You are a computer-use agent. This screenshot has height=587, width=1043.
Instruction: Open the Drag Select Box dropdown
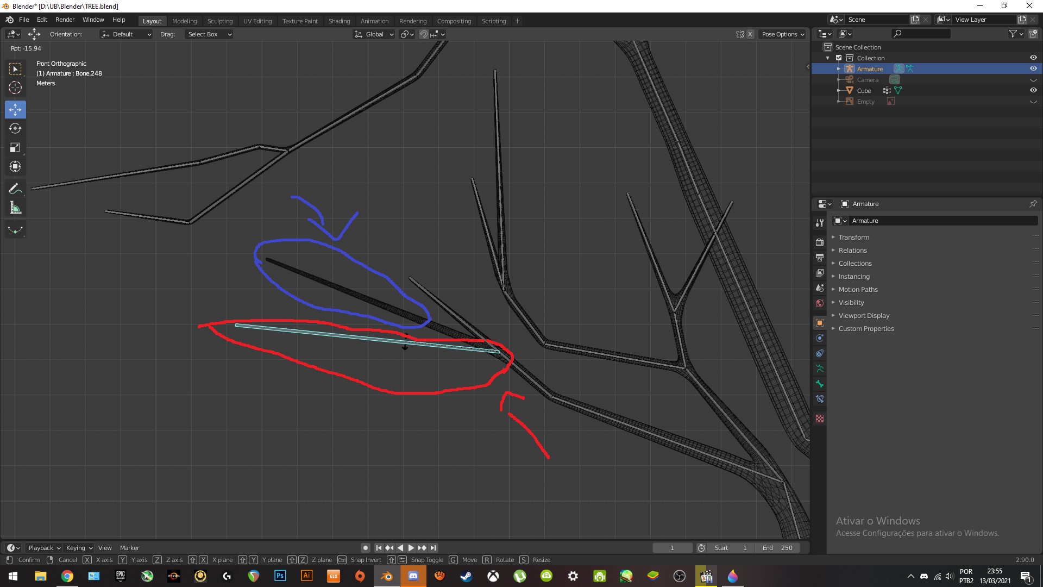[x=209, y=34]
